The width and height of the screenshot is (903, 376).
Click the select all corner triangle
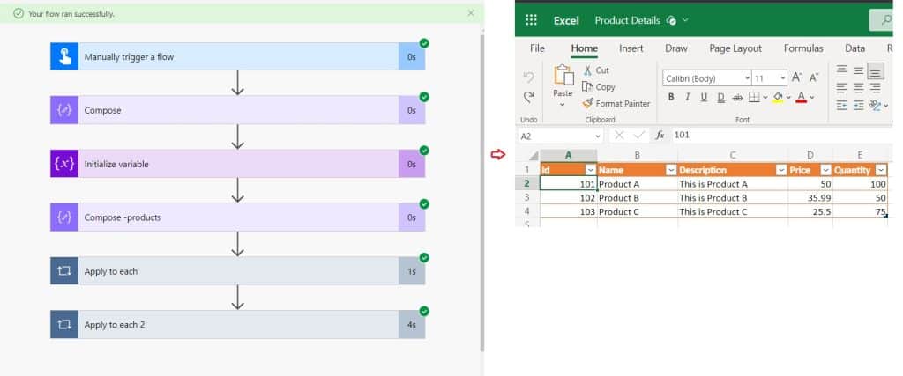534,156
